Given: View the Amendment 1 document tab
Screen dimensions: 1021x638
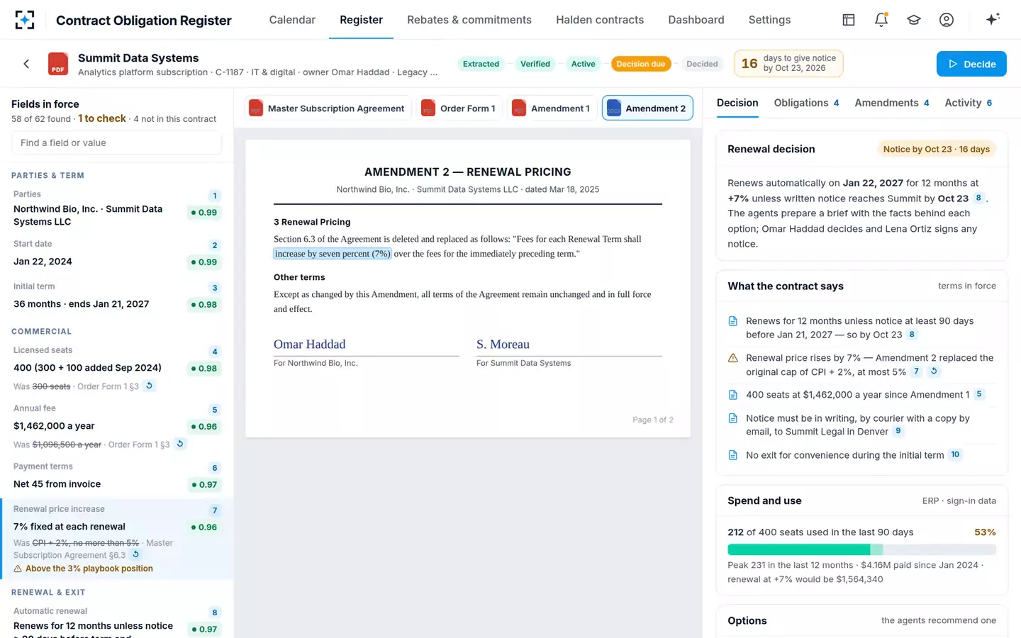Looking at the screenshot, I should 552,108.
